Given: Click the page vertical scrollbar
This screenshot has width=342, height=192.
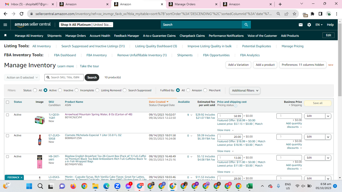Looking at the screenshot, I should tap(340, 60).
